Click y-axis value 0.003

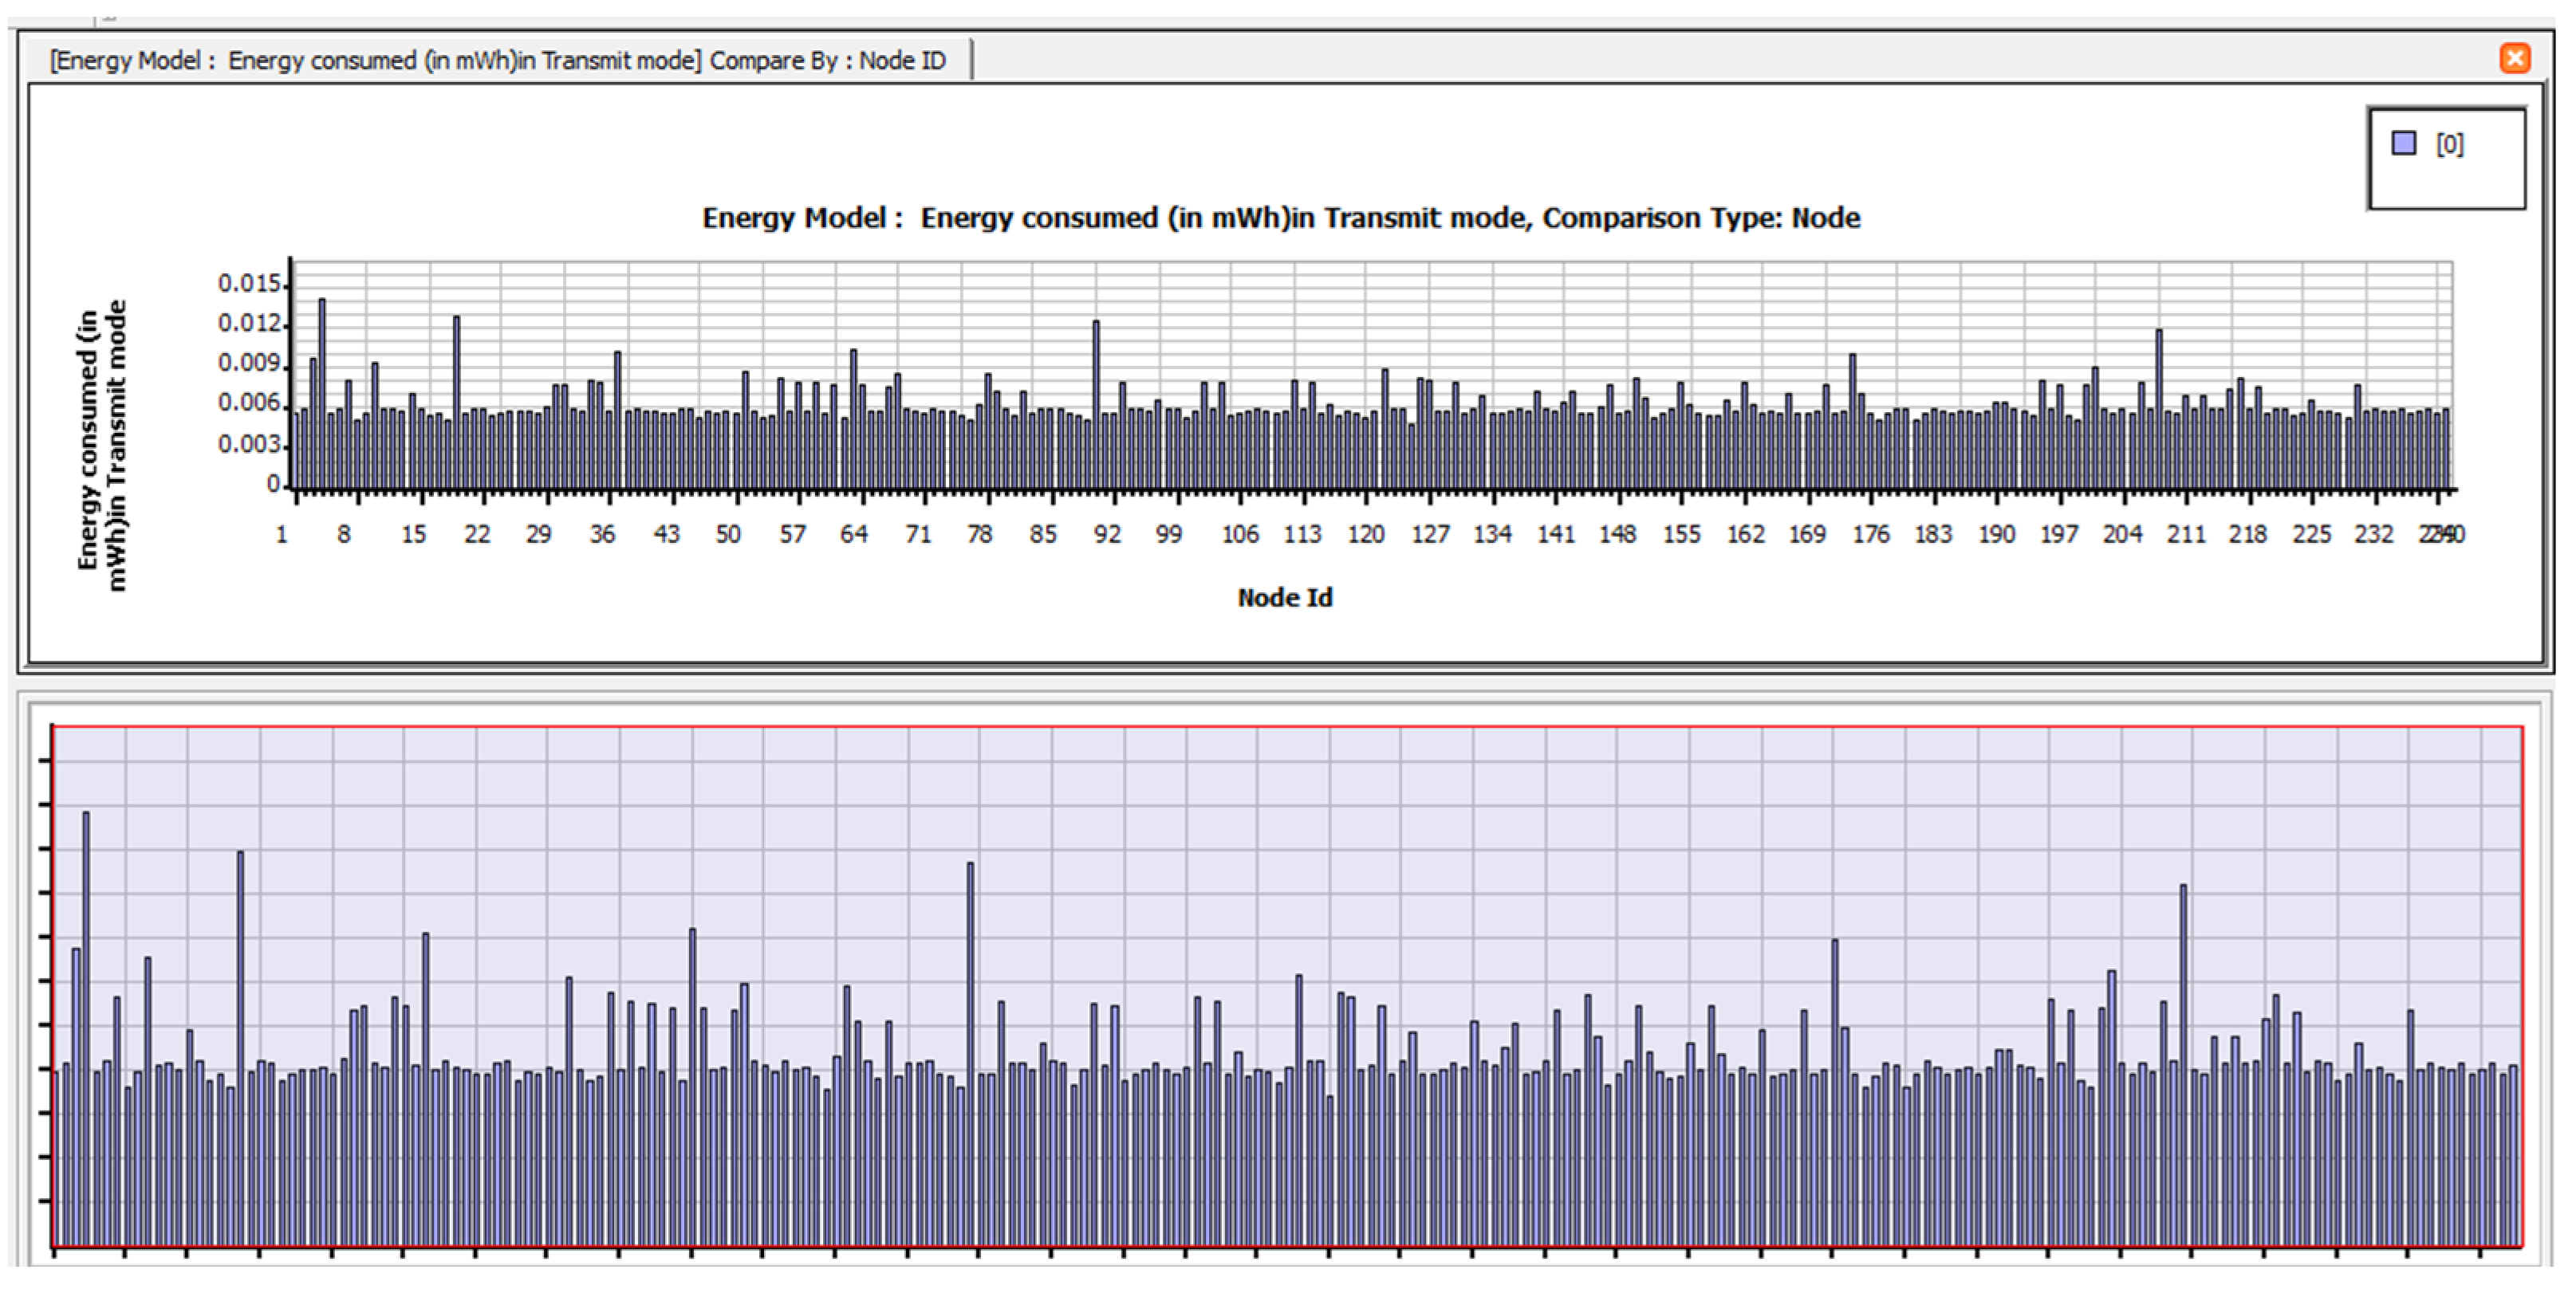(x=249, y=444)
